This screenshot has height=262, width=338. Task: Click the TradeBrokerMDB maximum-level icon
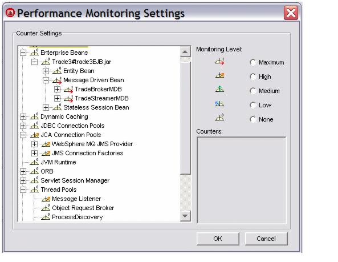click(x=68, y=89)
